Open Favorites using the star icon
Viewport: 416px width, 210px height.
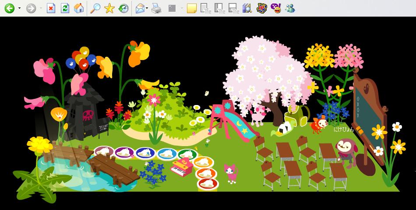click(x=109, y=8)
